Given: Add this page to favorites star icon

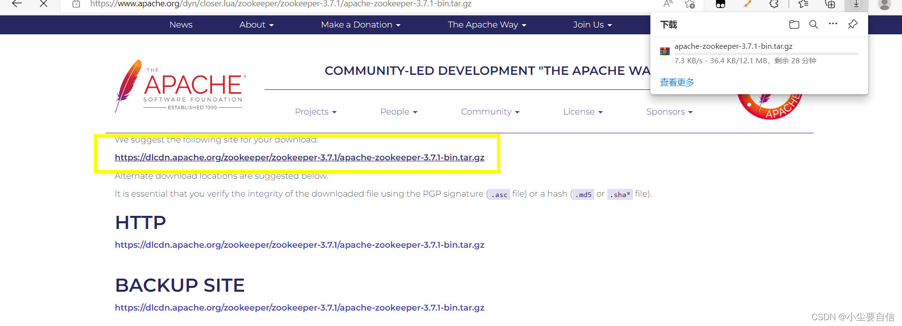Looking at the screenshot, I should (x=690, y=4).
